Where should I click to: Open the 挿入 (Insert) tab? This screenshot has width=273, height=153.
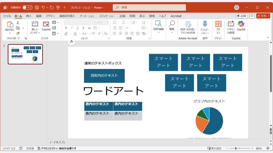pos(29,16)
